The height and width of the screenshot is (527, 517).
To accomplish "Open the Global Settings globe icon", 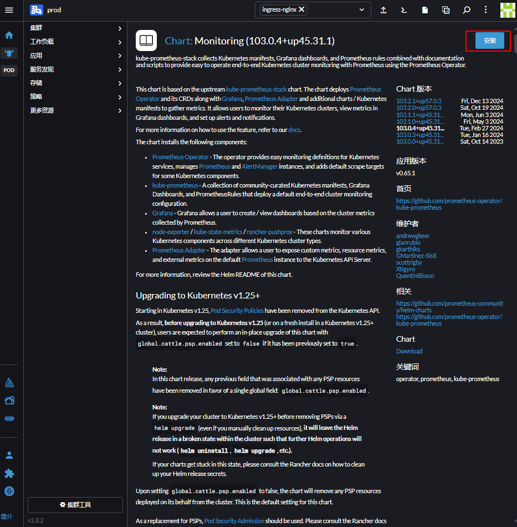I will pyautogui.click(x=9, y=491).
